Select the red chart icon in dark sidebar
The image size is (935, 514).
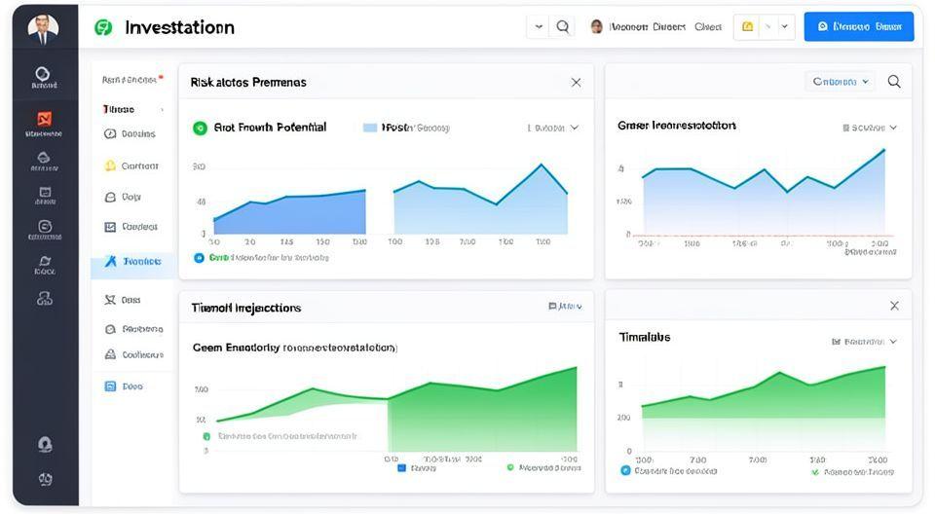pos(44,119)
